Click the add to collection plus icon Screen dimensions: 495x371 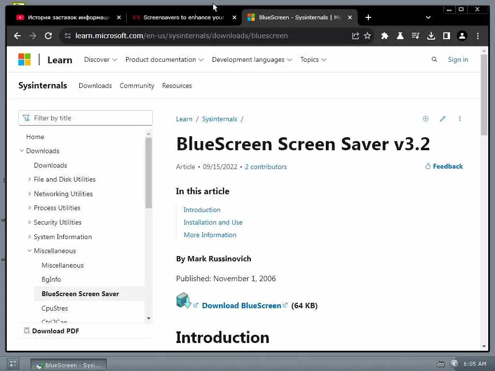point(425,119)
